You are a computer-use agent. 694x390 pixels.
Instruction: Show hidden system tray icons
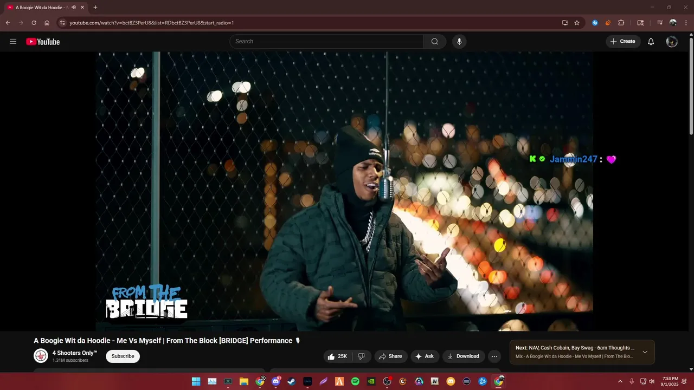click(x=620, y=381)
